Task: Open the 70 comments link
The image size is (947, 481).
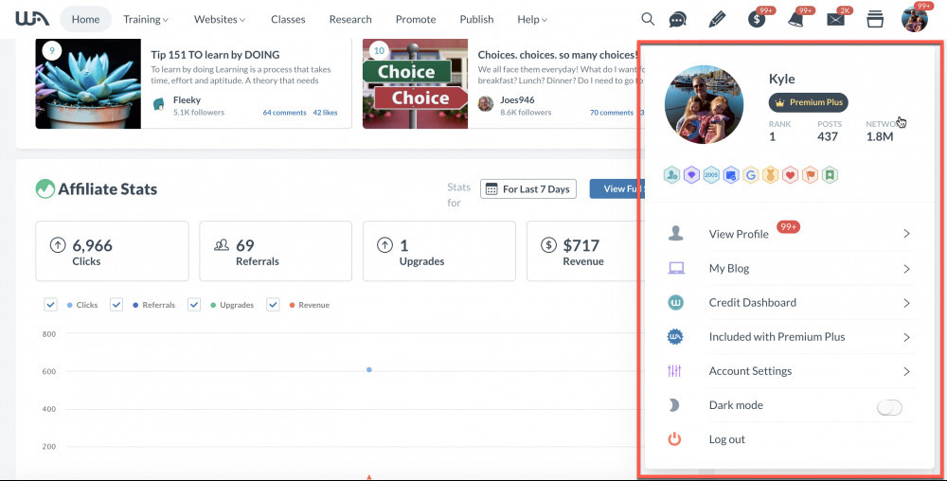Action: point(612,113)
